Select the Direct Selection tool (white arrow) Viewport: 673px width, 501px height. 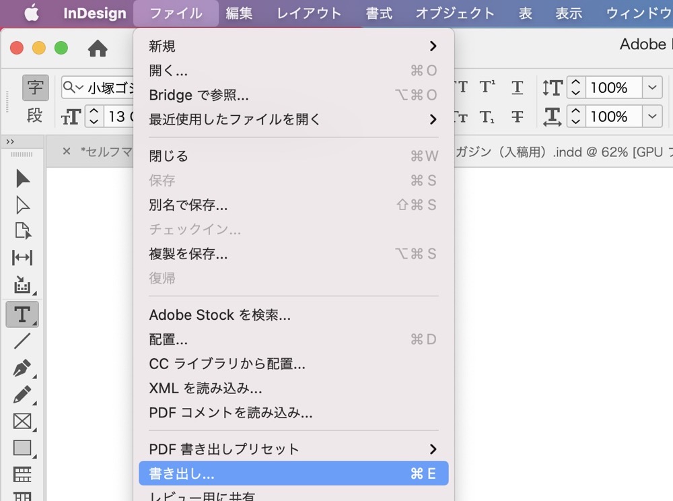(x=22, y=205)
